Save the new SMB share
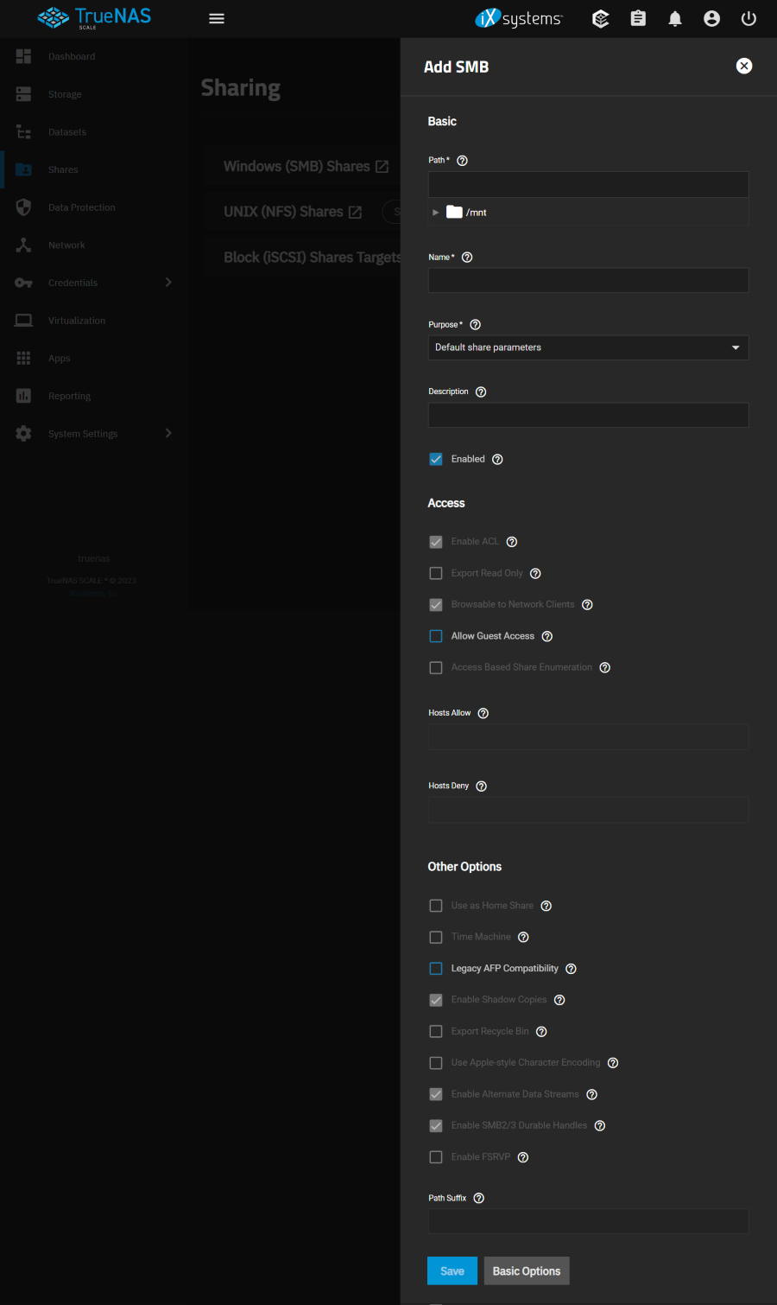The height and width of the screenshot is (1305, 777). tap(452, 1271)
